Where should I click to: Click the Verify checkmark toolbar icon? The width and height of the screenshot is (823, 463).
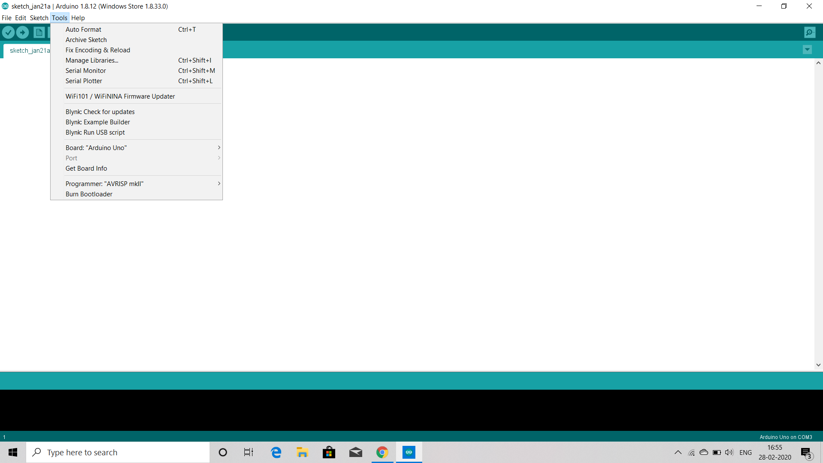click(8, 32)
